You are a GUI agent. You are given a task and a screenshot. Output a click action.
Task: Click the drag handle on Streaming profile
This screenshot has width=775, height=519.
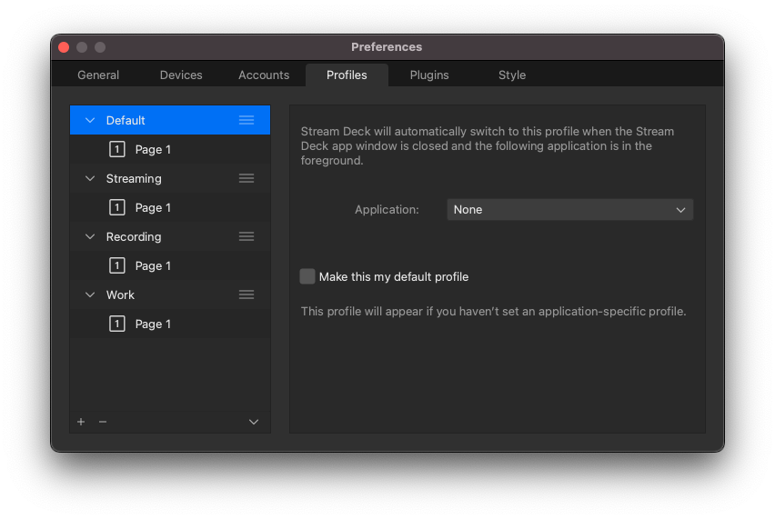click(247, 178)
